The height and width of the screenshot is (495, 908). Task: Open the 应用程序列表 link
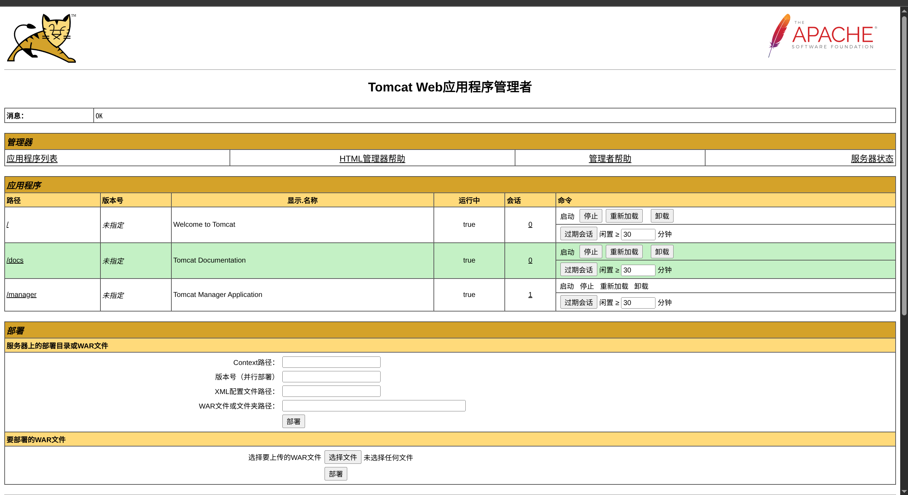click(x=32, y=158)
